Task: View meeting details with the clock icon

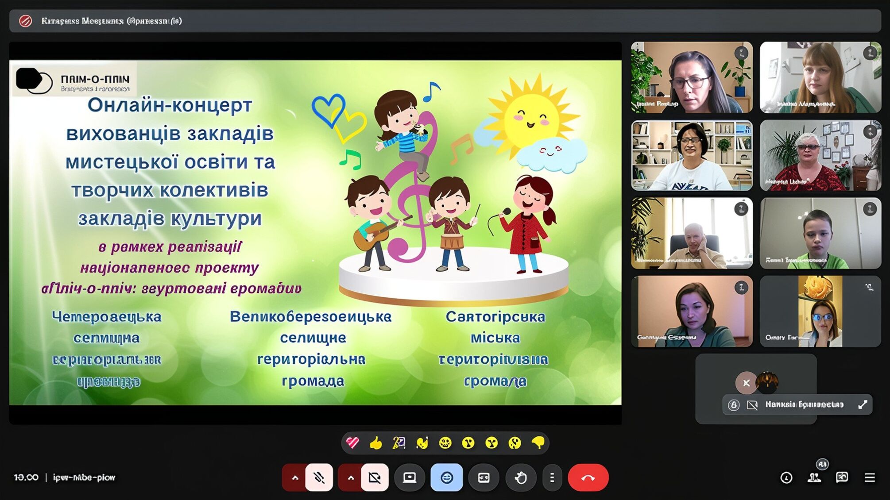Action: tap(786, 477)
